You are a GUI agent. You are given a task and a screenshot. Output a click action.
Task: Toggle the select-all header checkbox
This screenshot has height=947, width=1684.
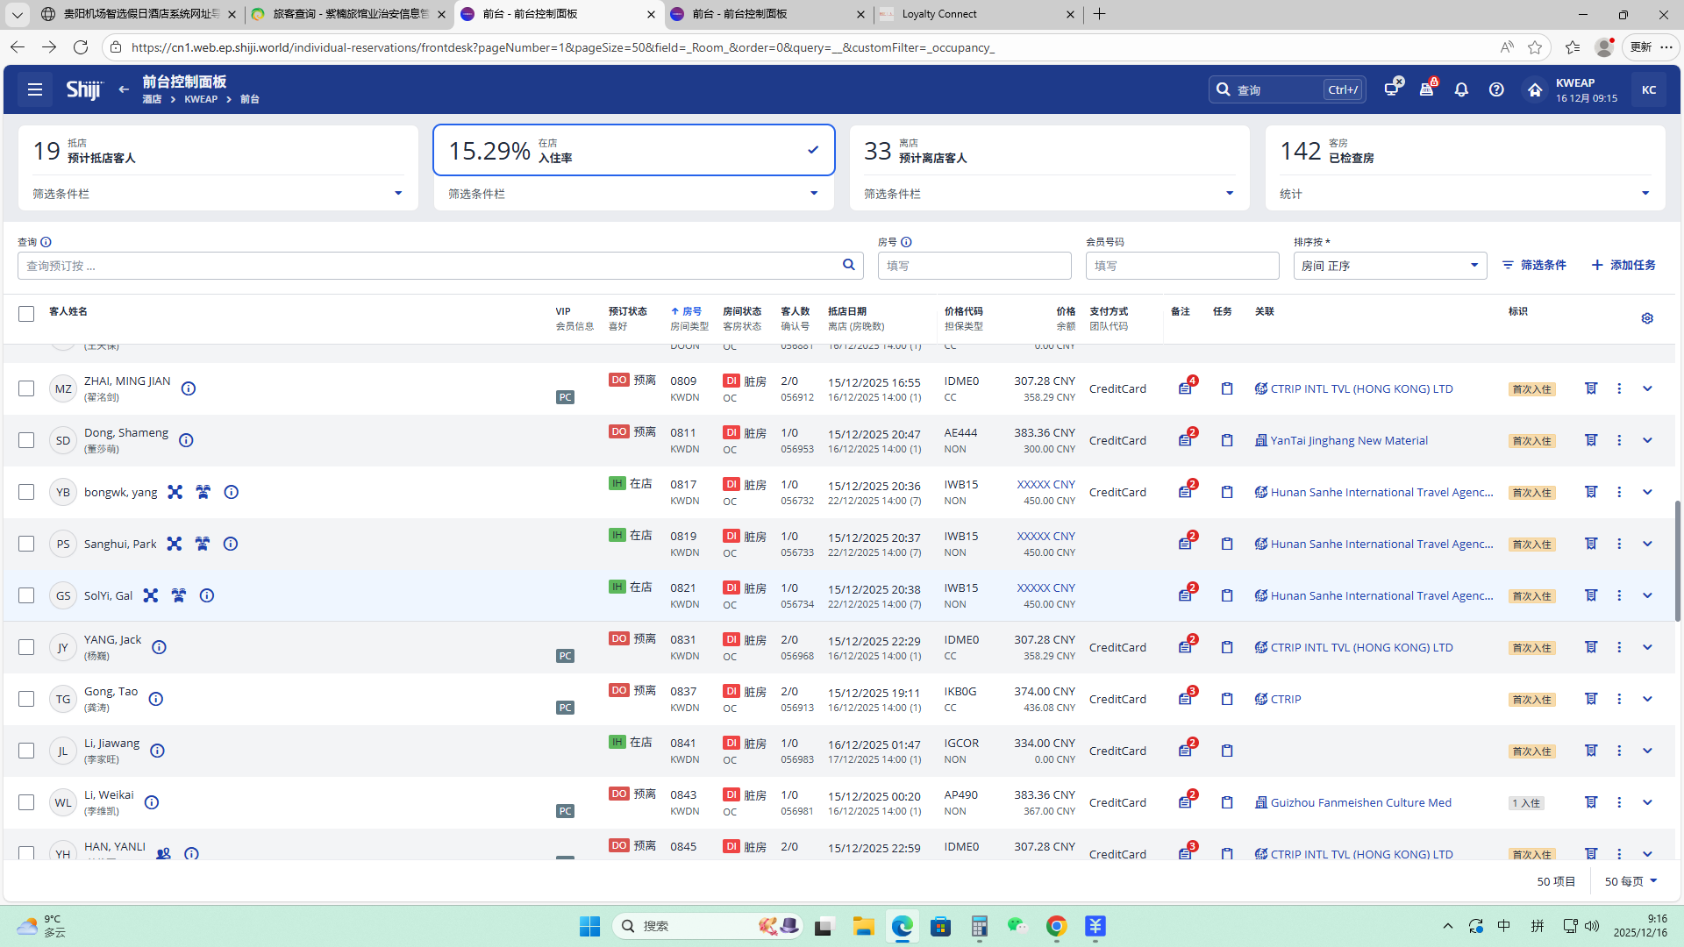click(26, 314)
